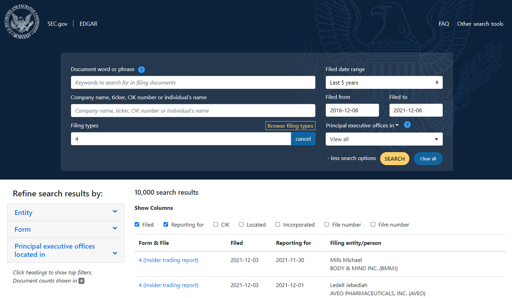This screenshot has width=512, height=298.
Task: Click Browse filing types
Action: 290,126
